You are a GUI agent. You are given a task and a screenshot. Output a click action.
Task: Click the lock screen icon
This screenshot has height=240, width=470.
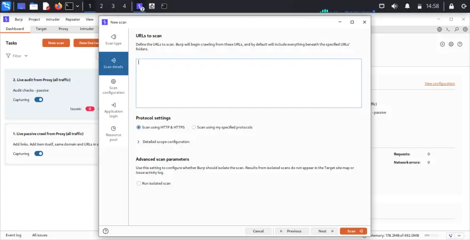451,6
